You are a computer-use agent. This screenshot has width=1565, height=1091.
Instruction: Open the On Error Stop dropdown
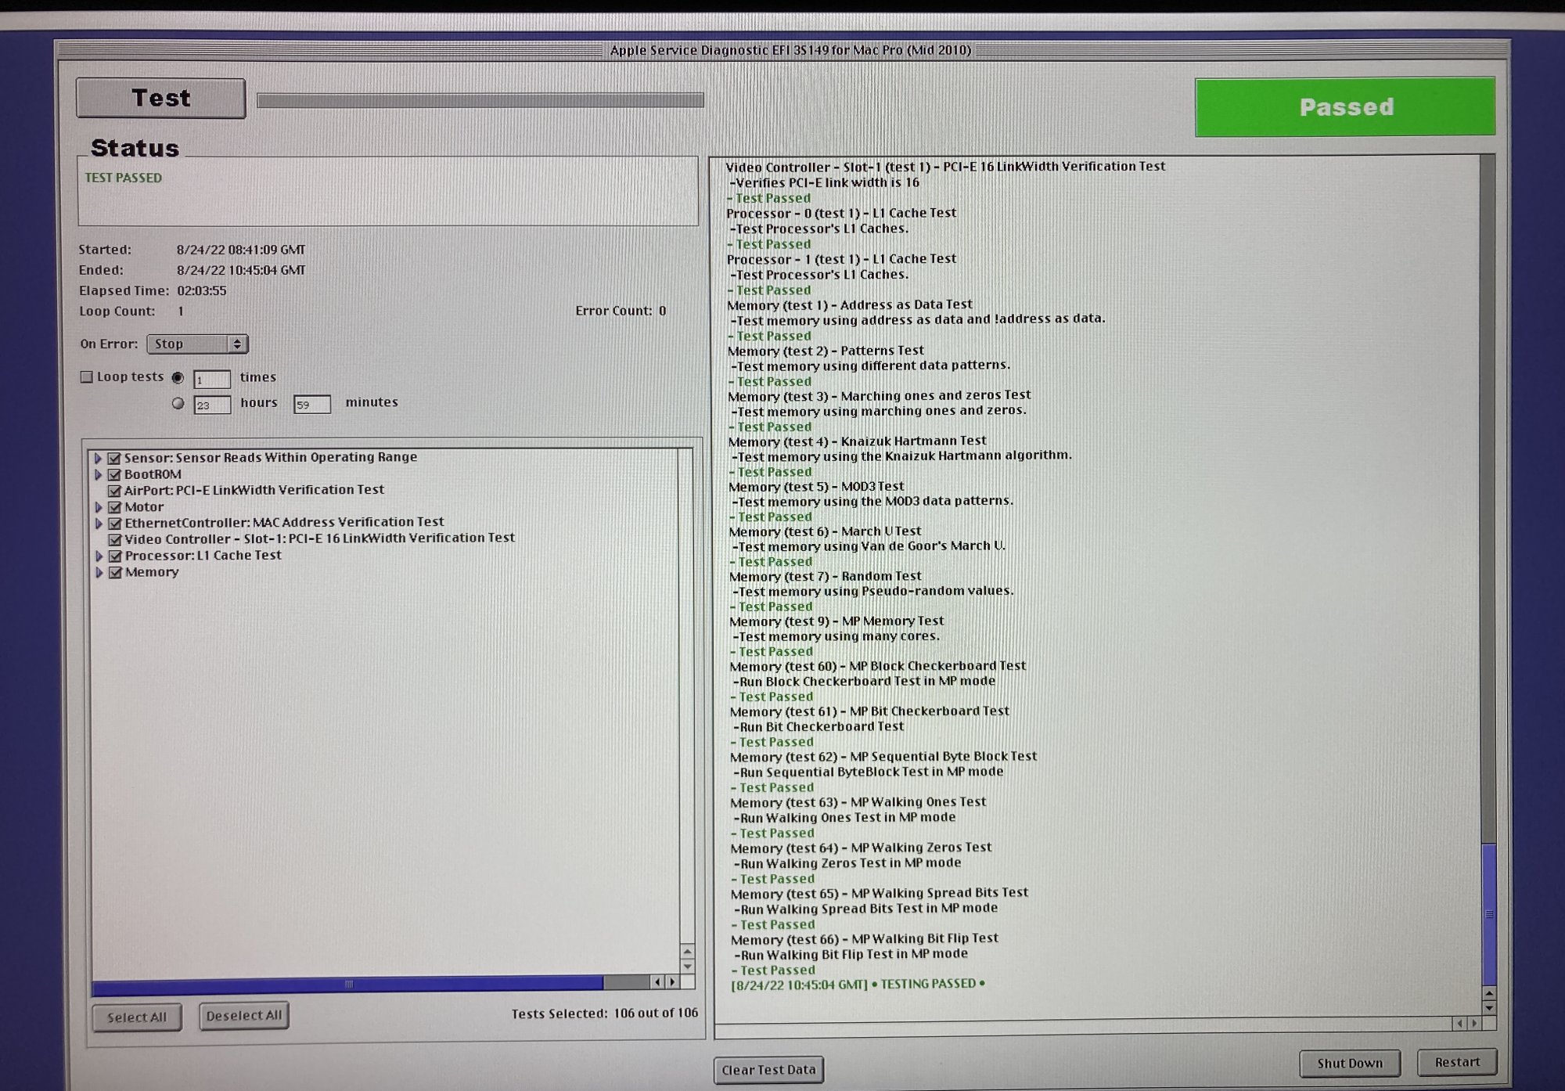[x=197, y=344]
